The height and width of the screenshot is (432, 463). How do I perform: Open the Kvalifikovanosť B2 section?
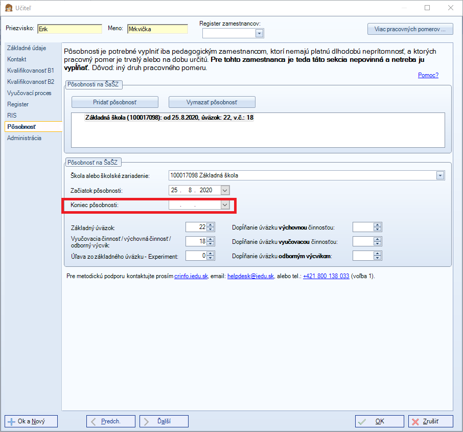(x=31, y=82)
